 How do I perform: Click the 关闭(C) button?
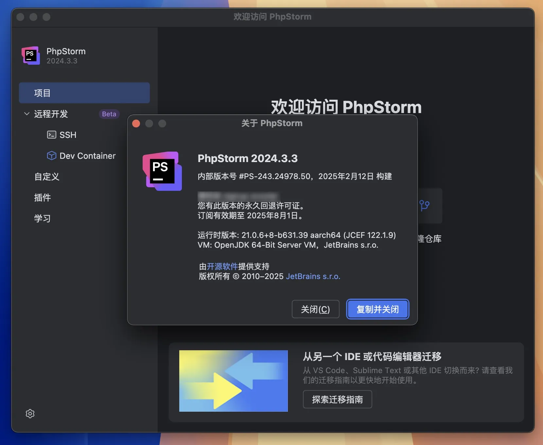tap(315, 309)
